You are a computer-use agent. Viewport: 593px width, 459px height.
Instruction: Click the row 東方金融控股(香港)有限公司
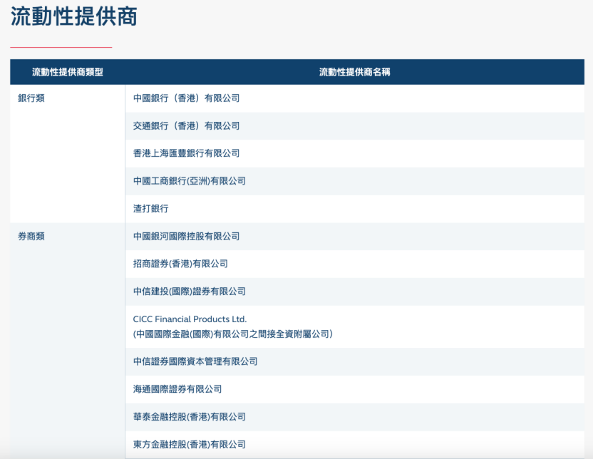pos(355,444)
